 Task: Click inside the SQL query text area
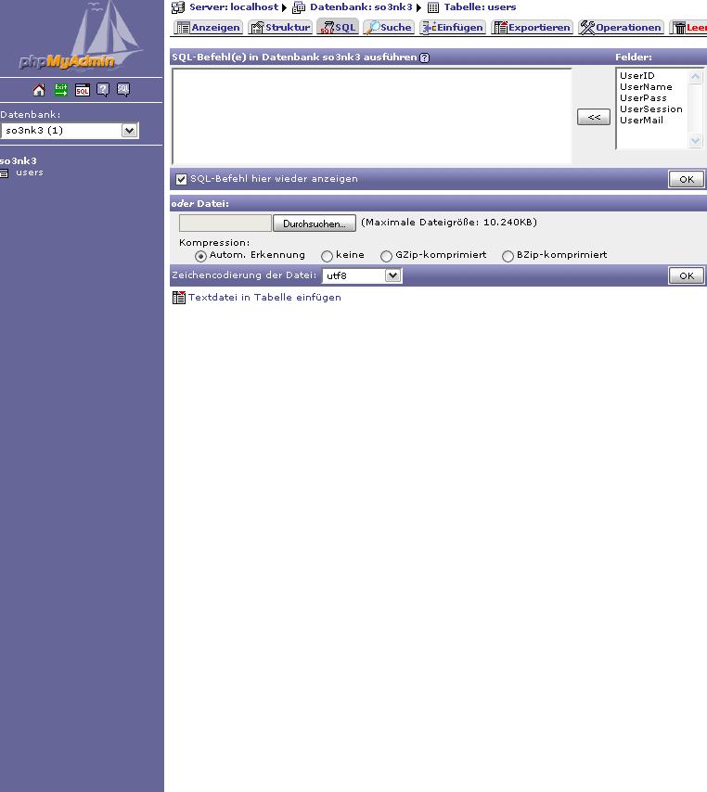[x=371, y=116]
